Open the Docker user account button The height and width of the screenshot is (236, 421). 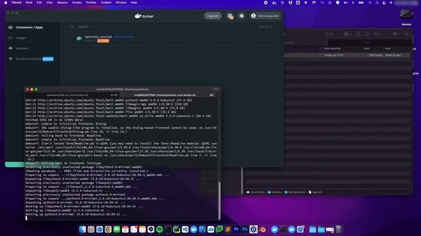[265, 16]
